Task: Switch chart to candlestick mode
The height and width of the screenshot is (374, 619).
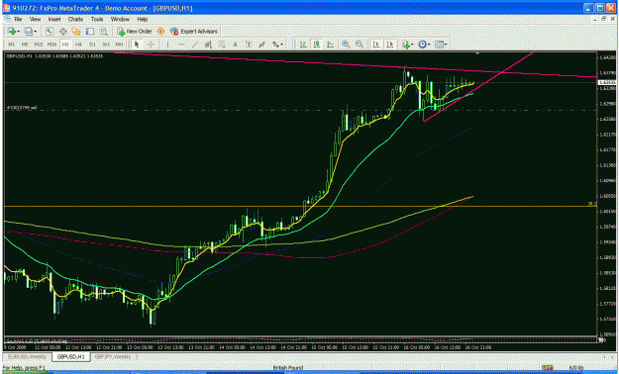Action: point(316,45)
